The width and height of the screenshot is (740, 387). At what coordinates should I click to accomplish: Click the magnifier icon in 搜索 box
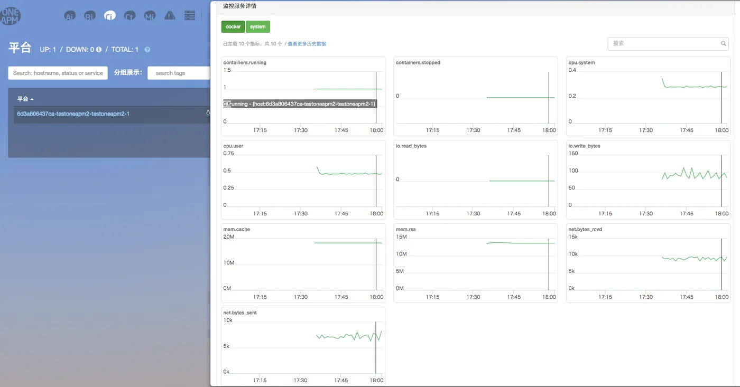(x=724, y=44)
